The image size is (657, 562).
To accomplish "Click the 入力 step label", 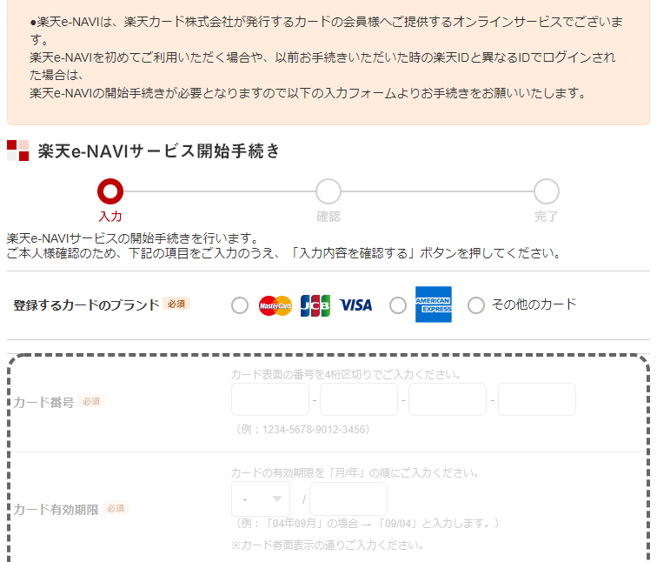I will tap(110, 217).
